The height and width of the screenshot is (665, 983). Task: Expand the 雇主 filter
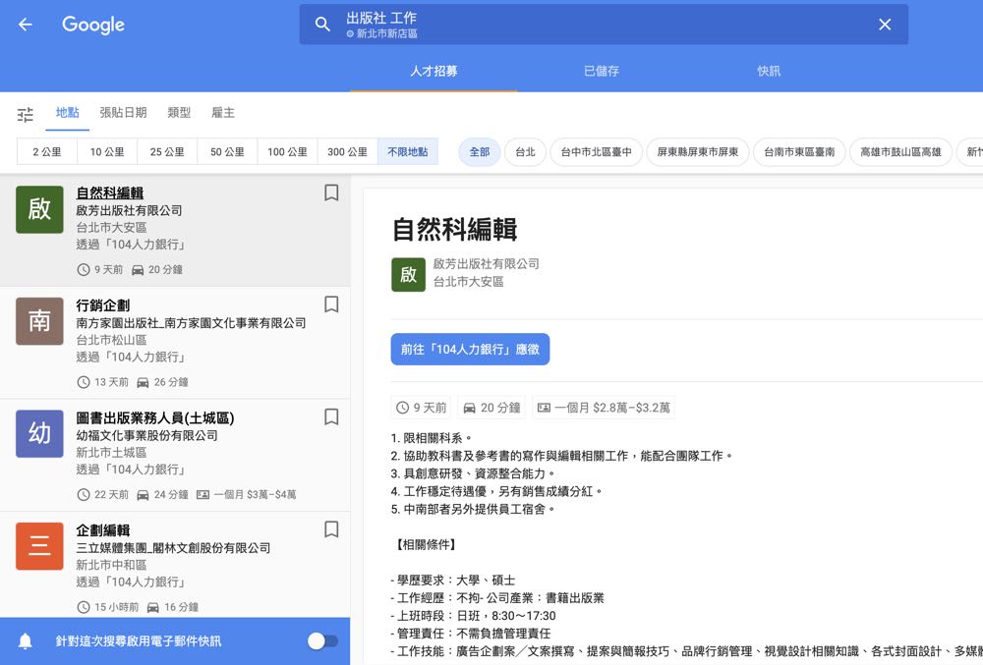coord(223,113)
